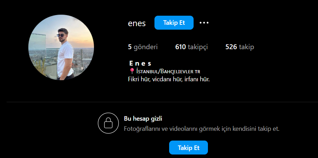Click the word gönderi in stats row

pos(146,47)
